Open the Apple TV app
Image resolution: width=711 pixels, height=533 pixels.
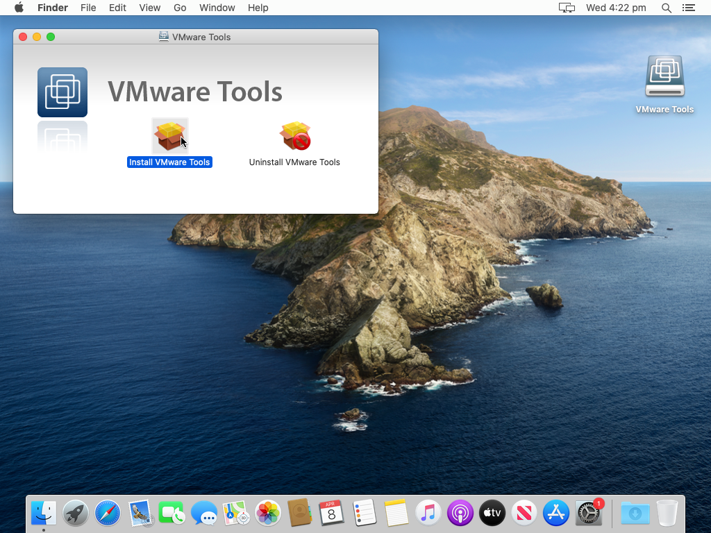click(492, 513)
